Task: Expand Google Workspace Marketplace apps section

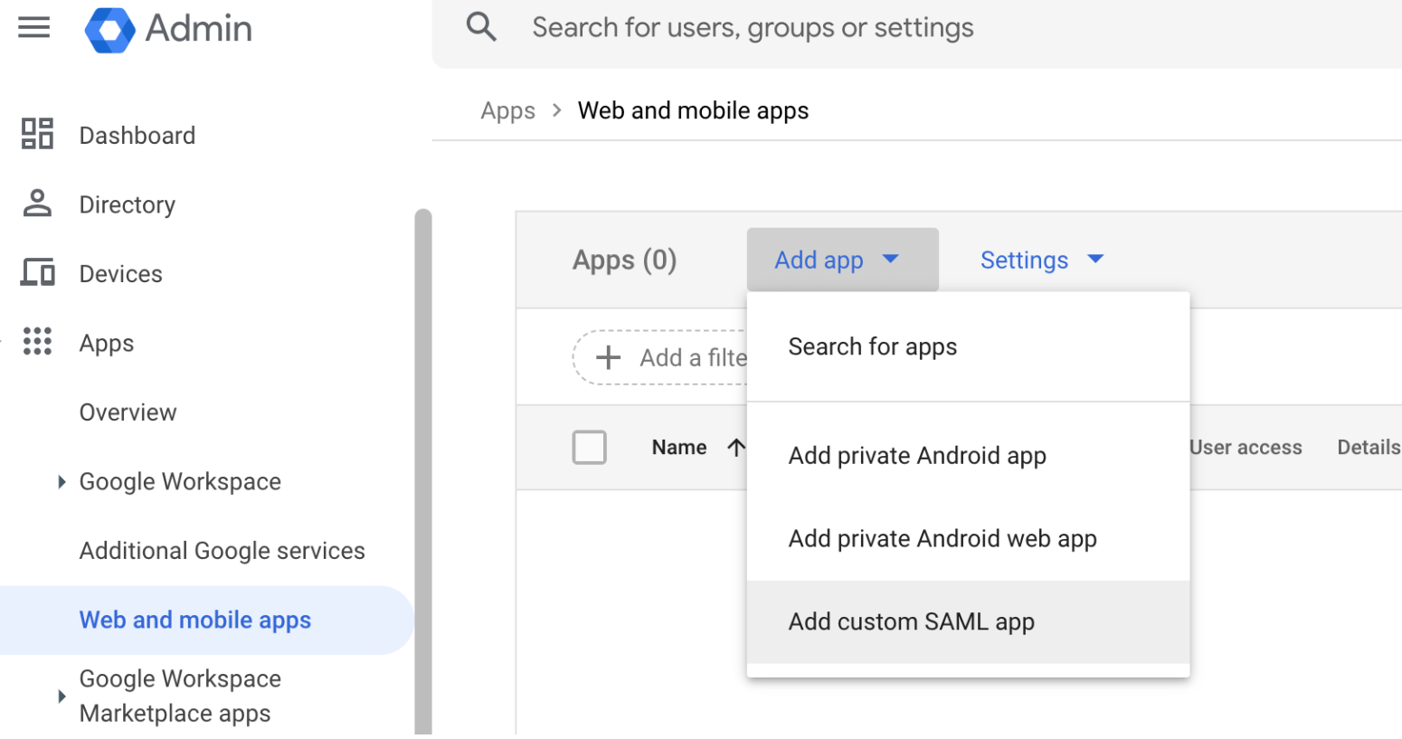Action: pyautogui.click(x=61, y=696)
